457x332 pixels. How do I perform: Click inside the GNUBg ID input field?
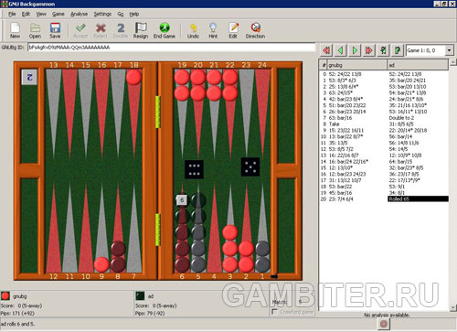(171, 48)
